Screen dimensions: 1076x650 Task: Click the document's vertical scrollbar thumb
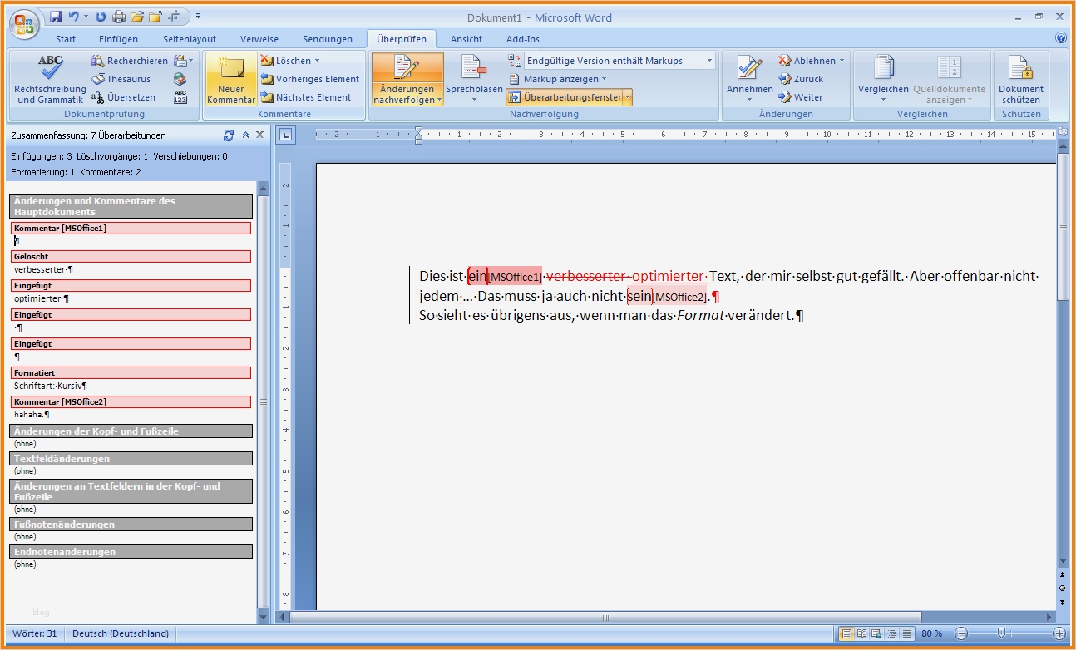1062,227
